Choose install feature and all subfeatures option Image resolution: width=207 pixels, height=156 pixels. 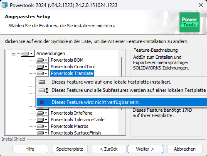click(122, 90)
